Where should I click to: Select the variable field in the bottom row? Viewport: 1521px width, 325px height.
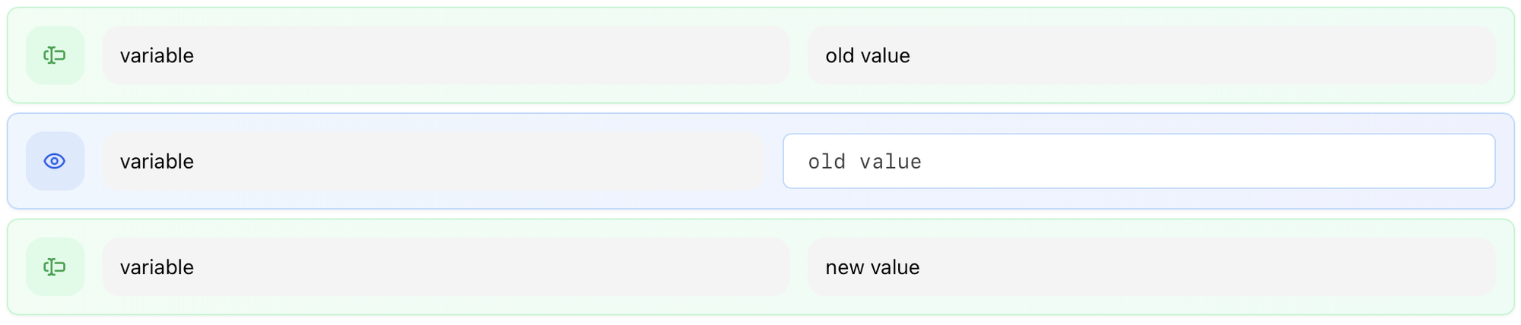446,267
